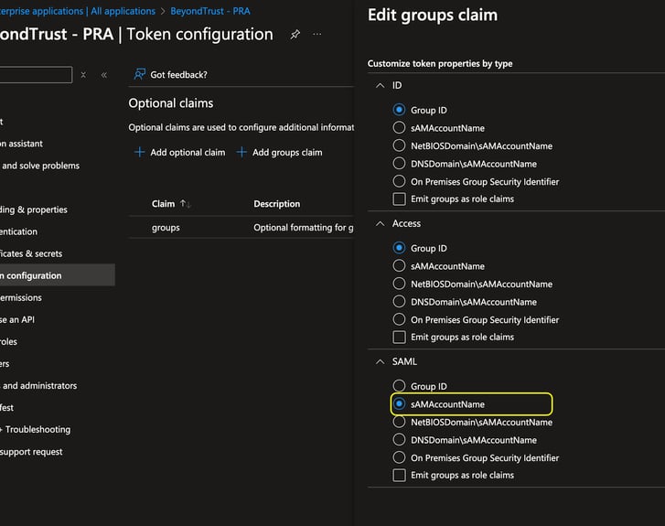Click the Claim column header
This screenshot has height=526, width=665.
pyautogui.click(x=164, y=204)
